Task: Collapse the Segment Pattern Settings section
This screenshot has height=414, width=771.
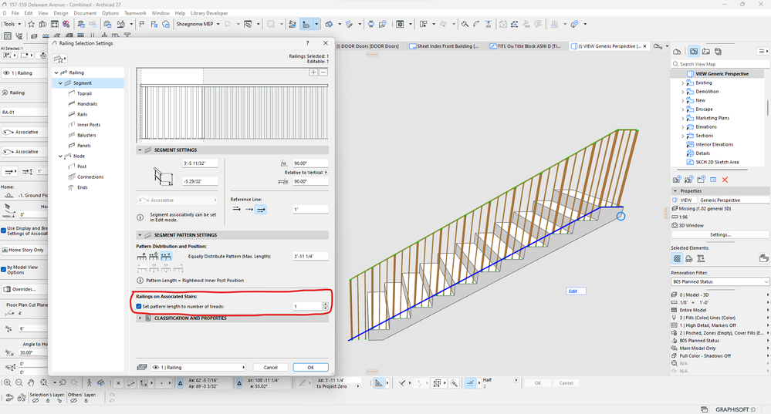Action: (x=140, y=234)
